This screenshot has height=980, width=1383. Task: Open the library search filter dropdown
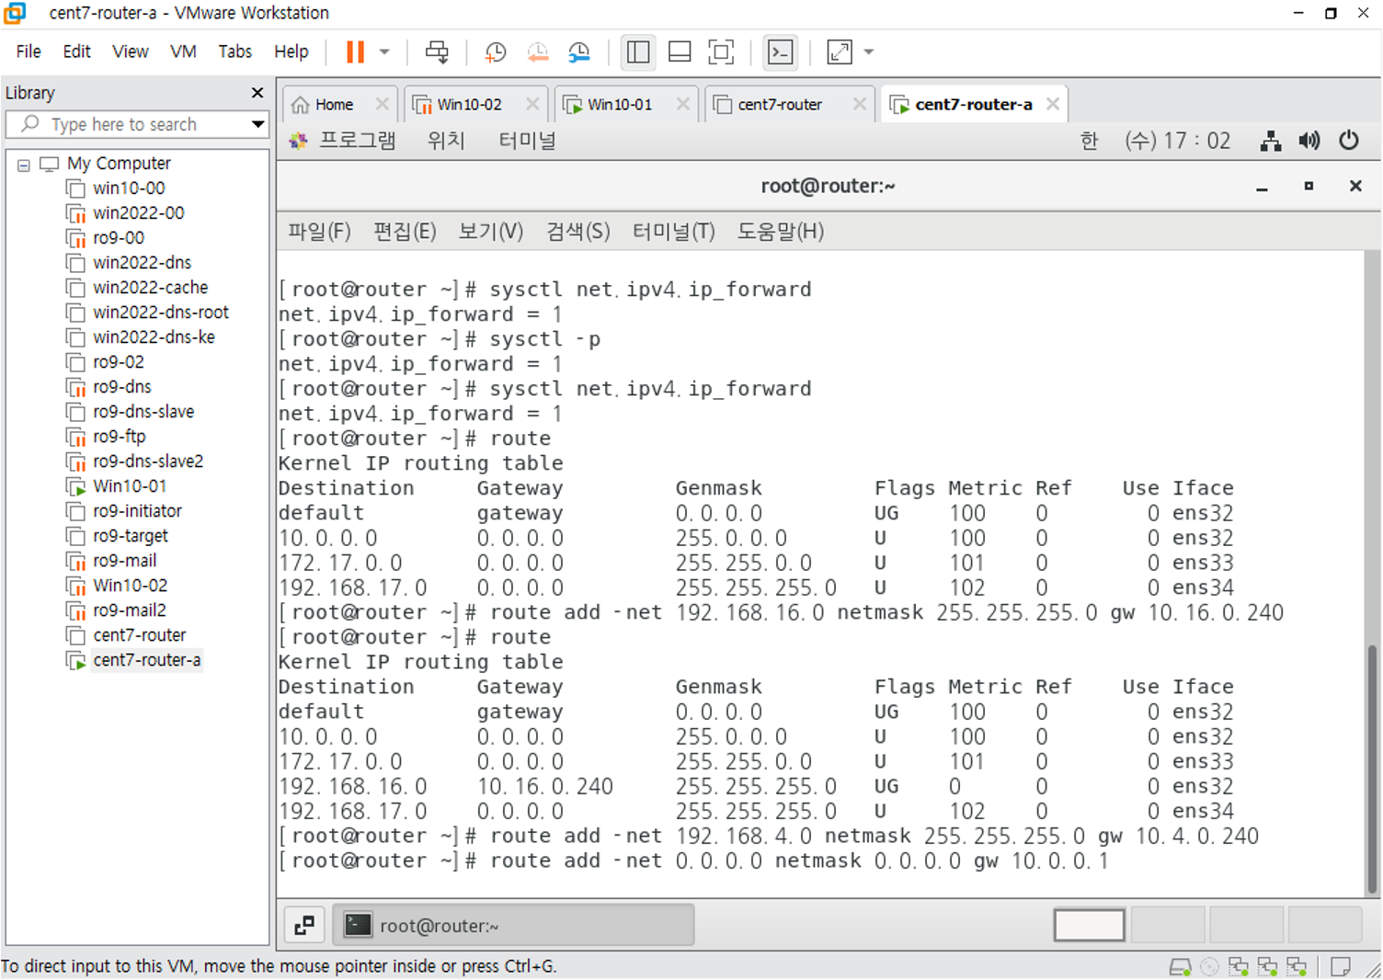257,124
